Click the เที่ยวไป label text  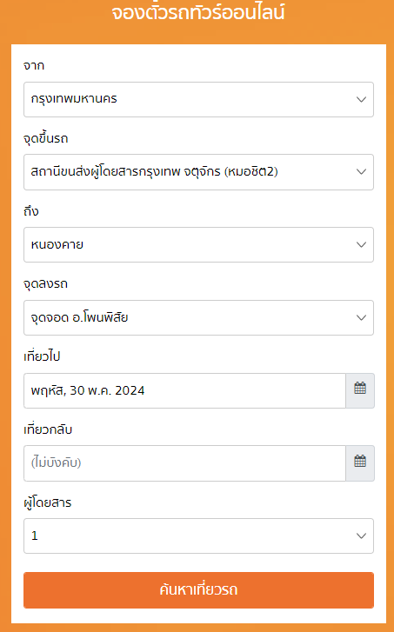coord(42,356)
